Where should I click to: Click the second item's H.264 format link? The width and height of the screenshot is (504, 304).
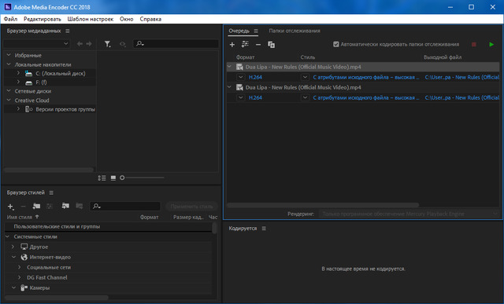coord(255,98)
